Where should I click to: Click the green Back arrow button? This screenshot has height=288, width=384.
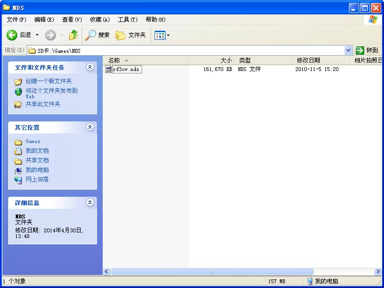coord(12,35)
